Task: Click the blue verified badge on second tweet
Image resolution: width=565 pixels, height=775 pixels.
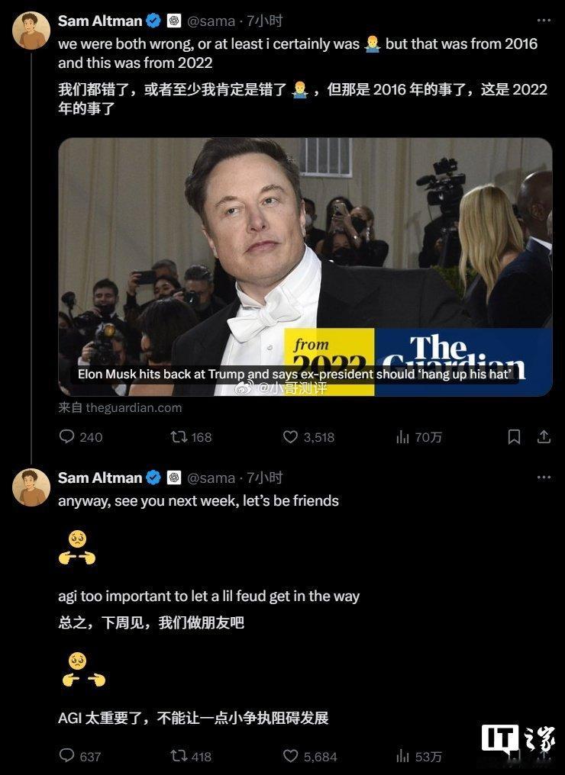Action: (154, 478)
